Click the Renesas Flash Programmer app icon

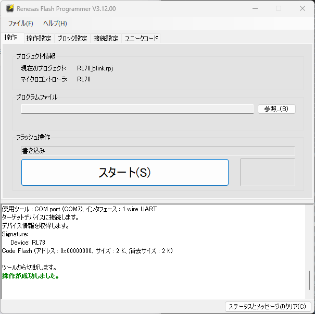point(10,8)
